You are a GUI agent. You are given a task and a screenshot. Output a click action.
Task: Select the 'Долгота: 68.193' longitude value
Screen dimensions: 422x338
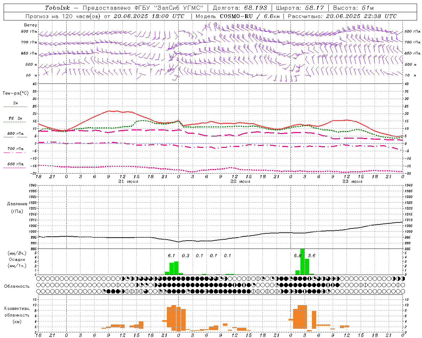click(240, 8)
